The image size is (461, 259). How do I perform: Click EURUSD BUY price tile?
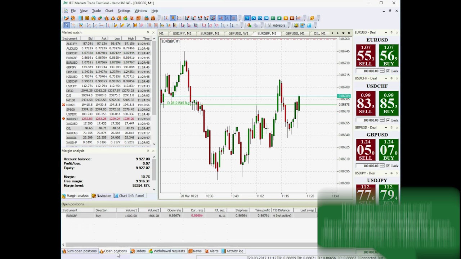(389, 55)
